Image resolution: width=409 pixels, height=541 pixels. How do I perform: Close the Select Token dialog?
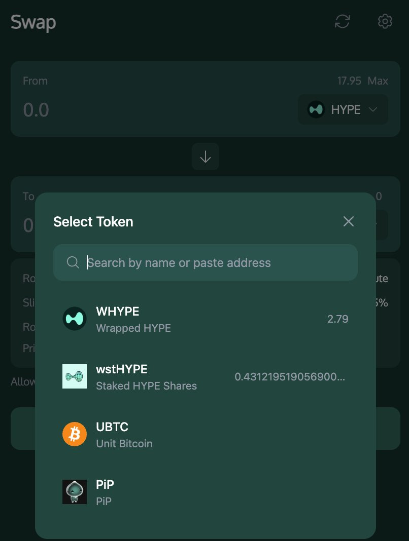[x=349, y=221]
